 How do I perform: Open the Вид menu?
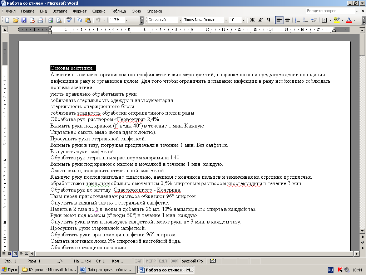click(x=43, y=11)
